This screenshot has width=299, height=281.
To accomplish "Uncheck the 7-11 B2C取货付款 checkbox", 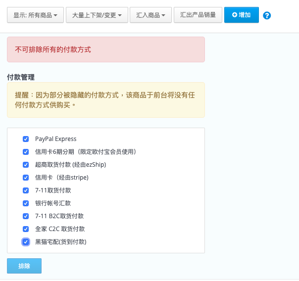I will point(26,216).
